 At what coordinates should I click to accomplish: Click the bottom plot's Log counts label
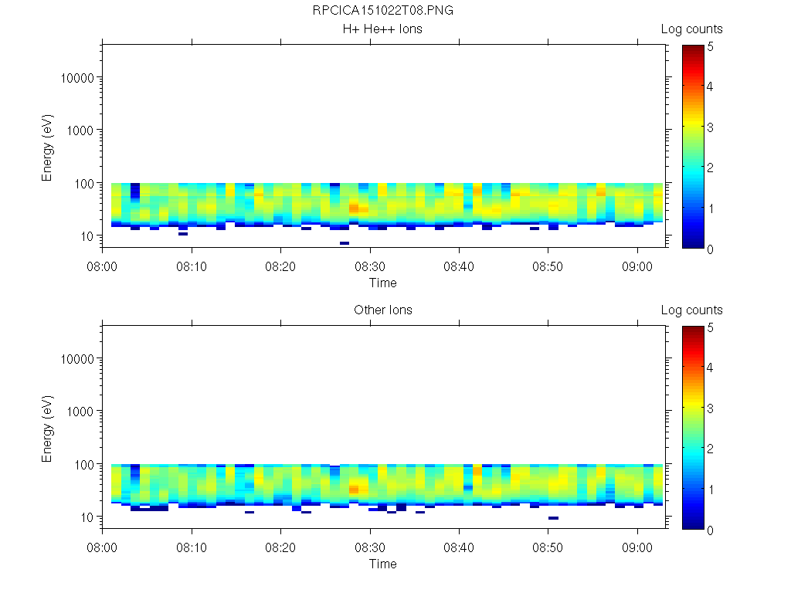point(691,310)
